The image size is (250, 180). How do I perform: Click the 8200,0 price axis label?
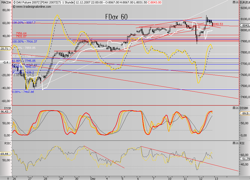[245, 8]
